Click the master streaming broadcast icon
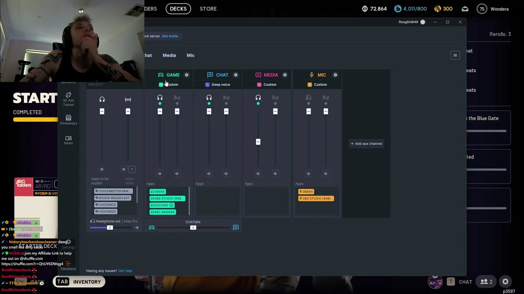Viewport: 524px width, 294px height. [128, 99]
